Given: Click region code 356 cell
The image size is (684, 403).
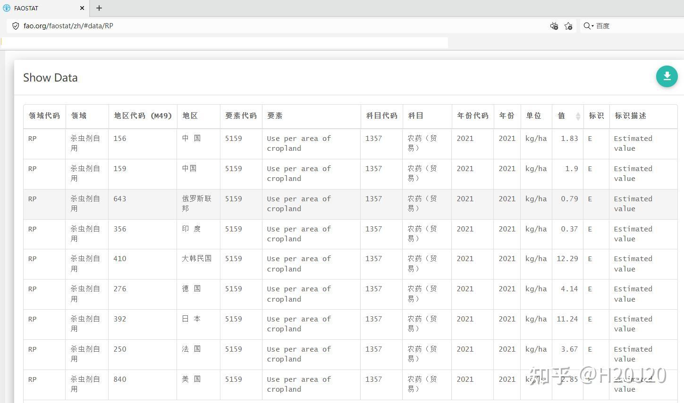Looking at the screenshot, I should 143,234.
